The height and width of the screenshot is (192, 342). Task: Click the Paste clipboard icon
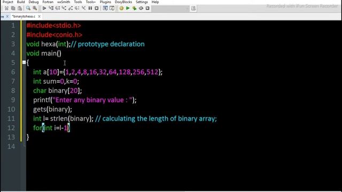click(x=20, y=9)
